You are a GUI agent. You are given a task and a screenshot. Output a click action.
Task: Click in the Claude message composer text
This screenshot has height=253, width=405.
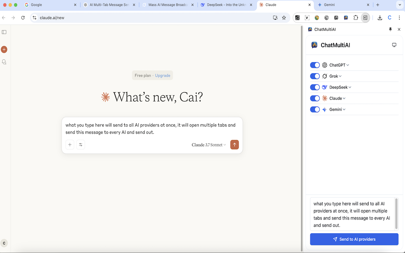click(x=151, y=128)
